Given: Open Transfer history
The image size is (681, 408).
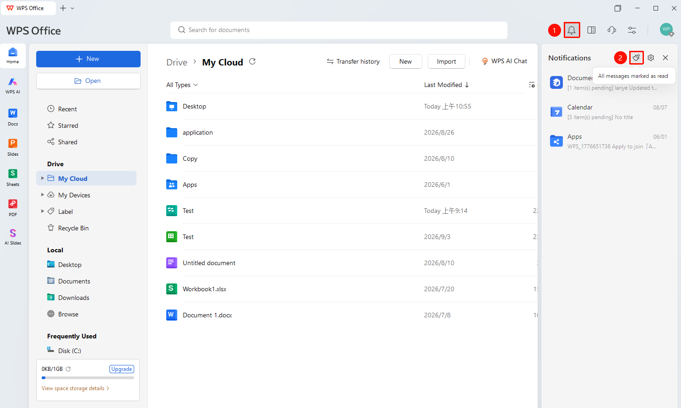Looking at the screenshot, I should tap(353, 61).
